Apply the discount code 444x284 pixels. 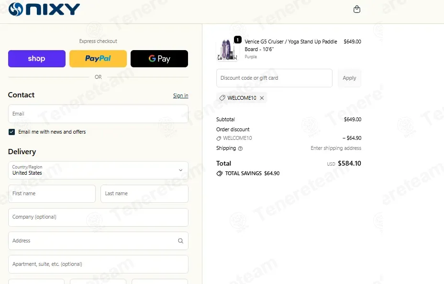point(349,78)
